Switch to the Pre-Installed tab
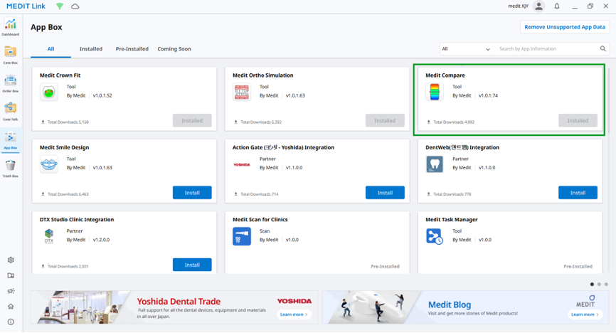 click(x=132, y=49)
